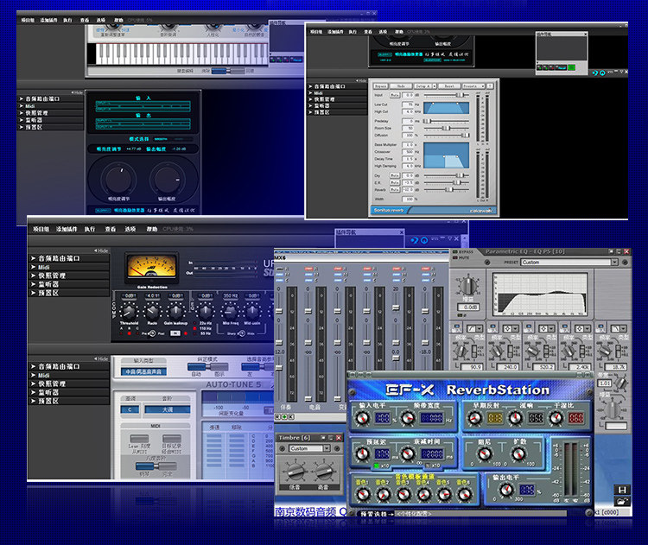
Task: Click the 增益 knob in Parametric EQ
Action: pyautogui.click(x=467, y=285)
